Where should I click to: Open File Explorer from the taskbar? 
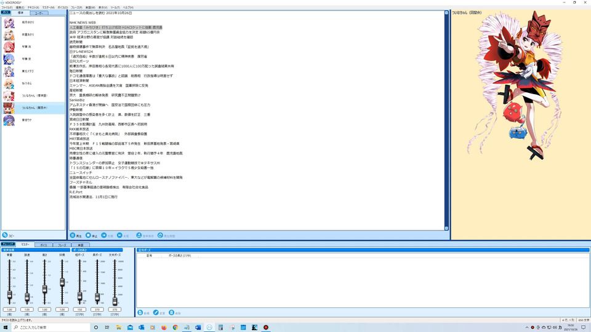click(118, 328)
